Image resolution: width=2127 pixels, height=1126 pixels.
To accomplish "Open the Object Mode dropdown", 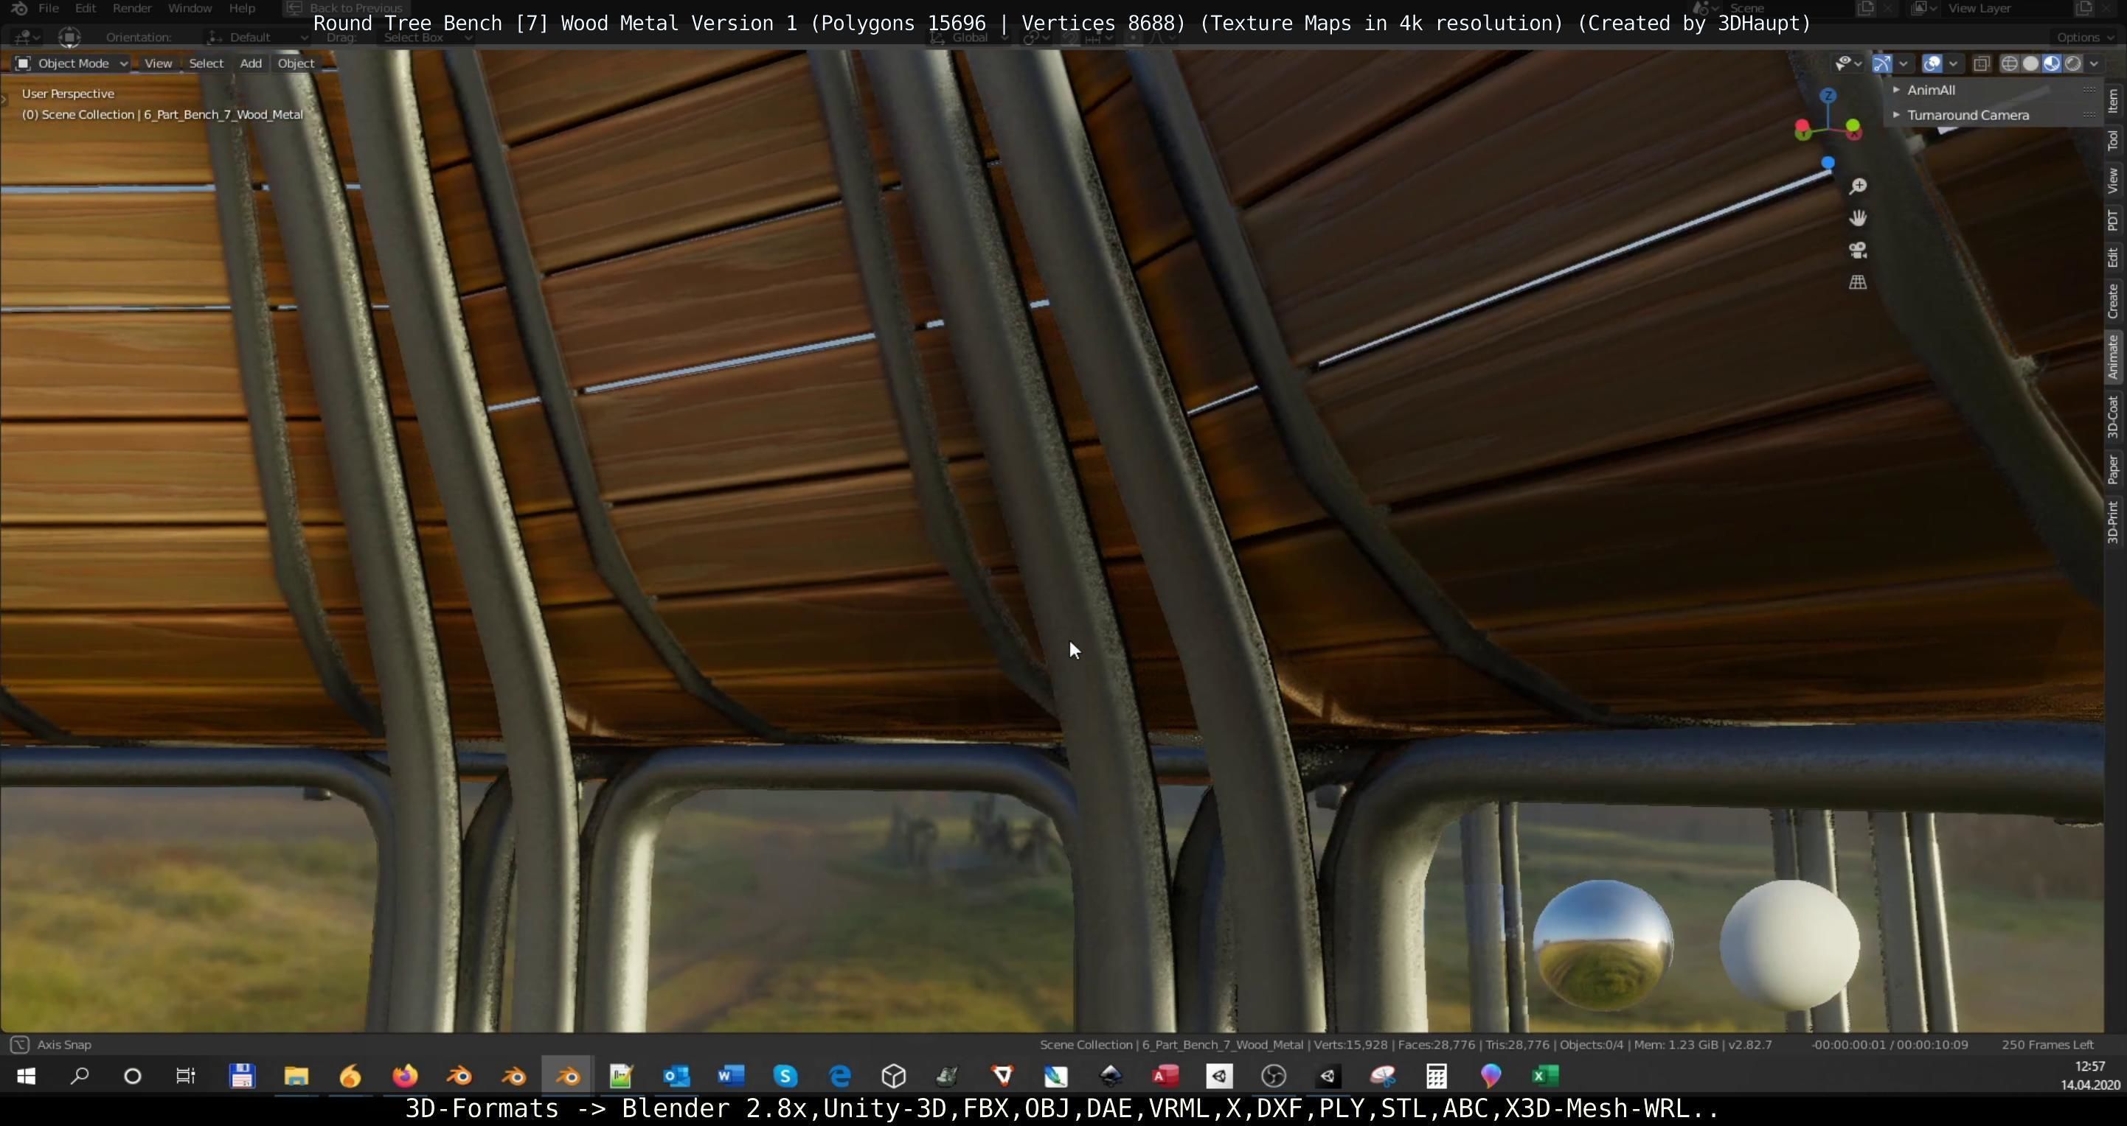I will pos(73,63).
